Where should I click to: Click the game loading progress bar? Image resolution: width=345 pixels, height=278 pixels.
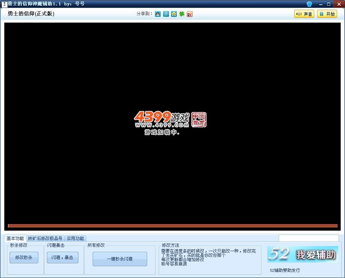172,226
